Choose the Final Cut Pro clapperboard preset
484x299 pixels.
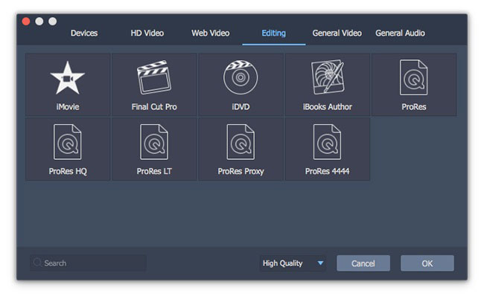point(154,77)
